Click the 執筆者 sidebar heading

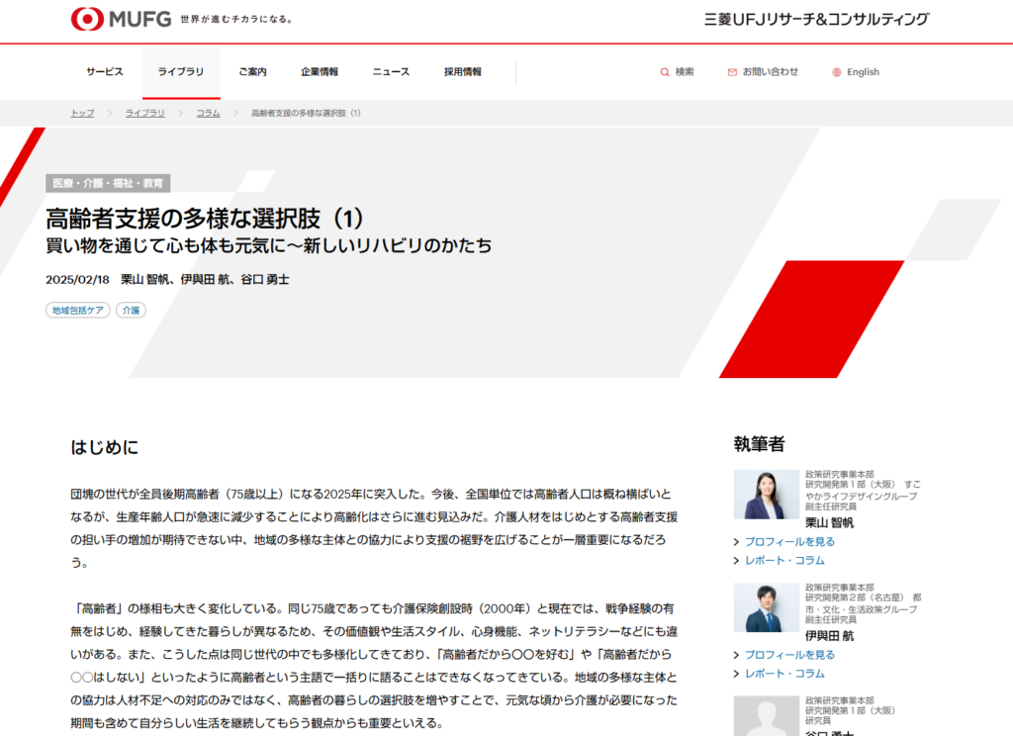click(x=759, y=444)
